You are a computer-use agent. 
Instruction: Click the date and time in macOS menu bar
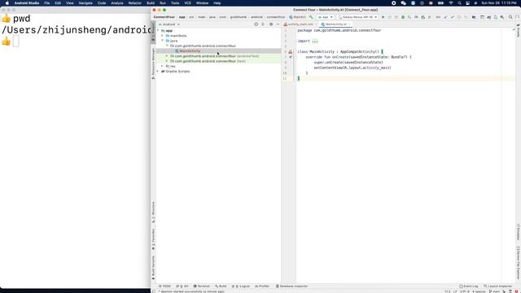click(499, 3)
